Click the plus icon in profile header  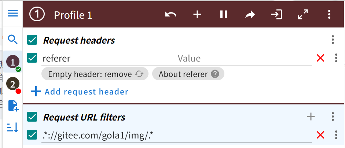197,15
